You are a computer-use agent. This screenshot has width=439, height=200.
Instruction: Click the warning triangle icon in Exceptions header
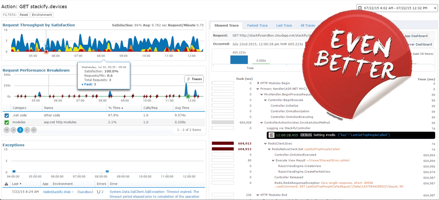(6, 184)
